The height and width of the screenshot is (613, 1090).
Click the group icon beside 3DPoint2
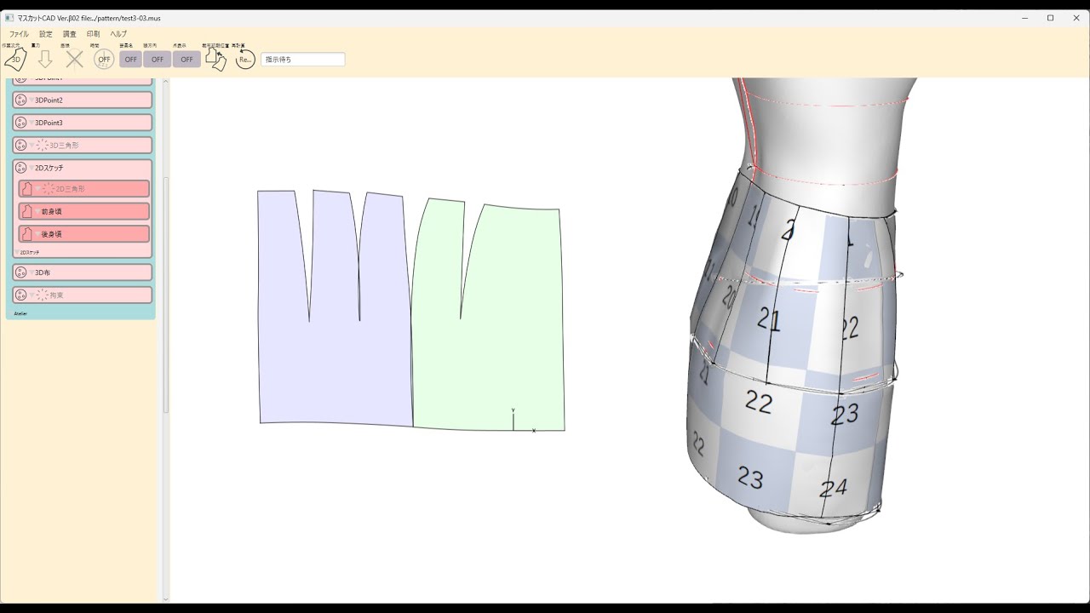click(21, 100)
